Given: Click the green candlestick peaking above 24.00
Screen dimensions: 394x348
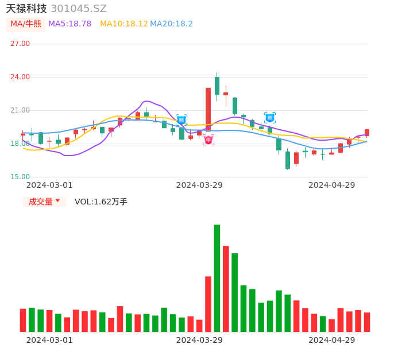Looking at the screenshot, I should click(x=217, y=86).
